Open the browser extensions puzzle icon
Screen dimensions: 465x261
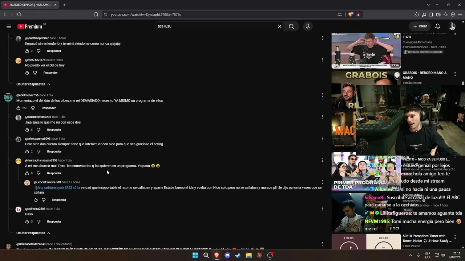pos(417,14)
